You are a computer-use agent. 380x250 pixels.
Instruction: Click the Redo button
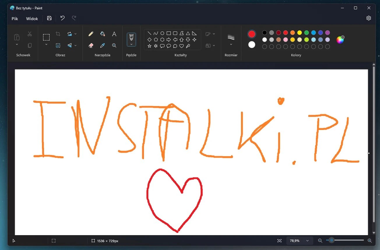74,18
